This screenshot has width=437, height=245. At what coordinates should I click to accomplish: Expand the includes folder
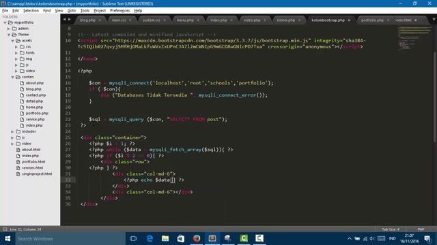point(12,131)
